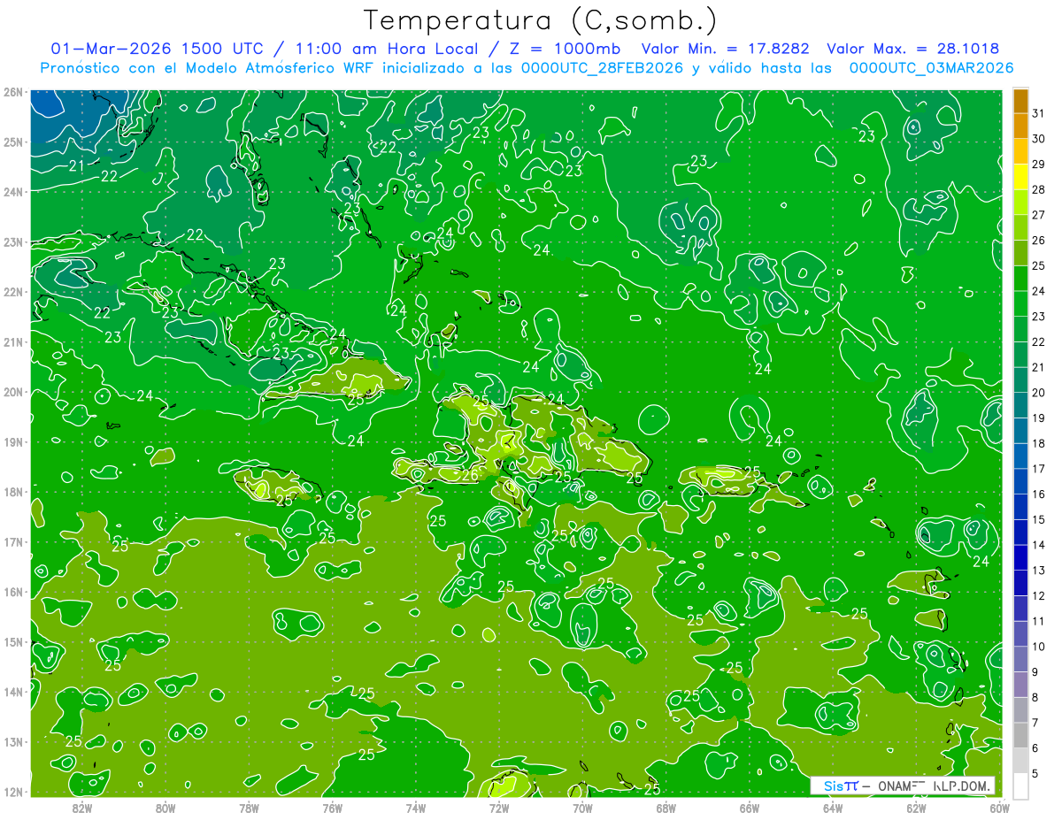The height and width of the screenshot is (820, 1062).
Task: Click the legend value 5
Action: coord(1035,773)
